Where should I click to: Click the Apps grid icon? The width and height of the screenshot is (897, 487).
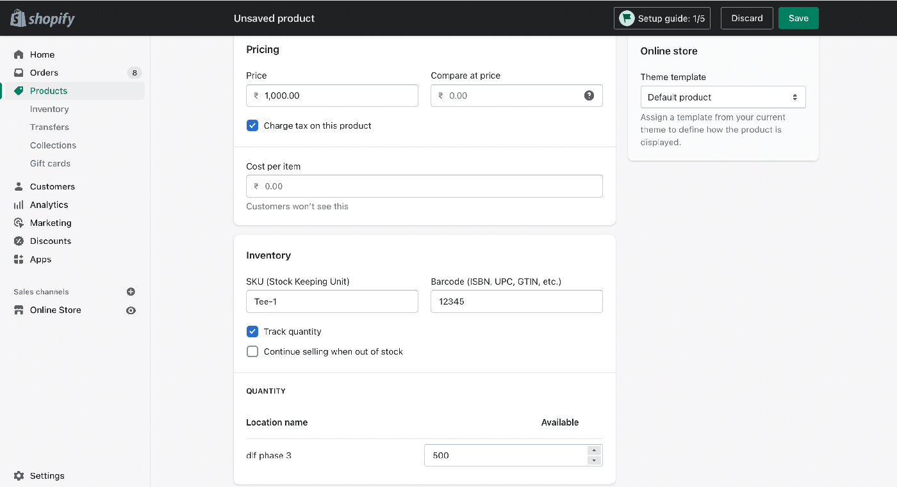coord(19,259)
